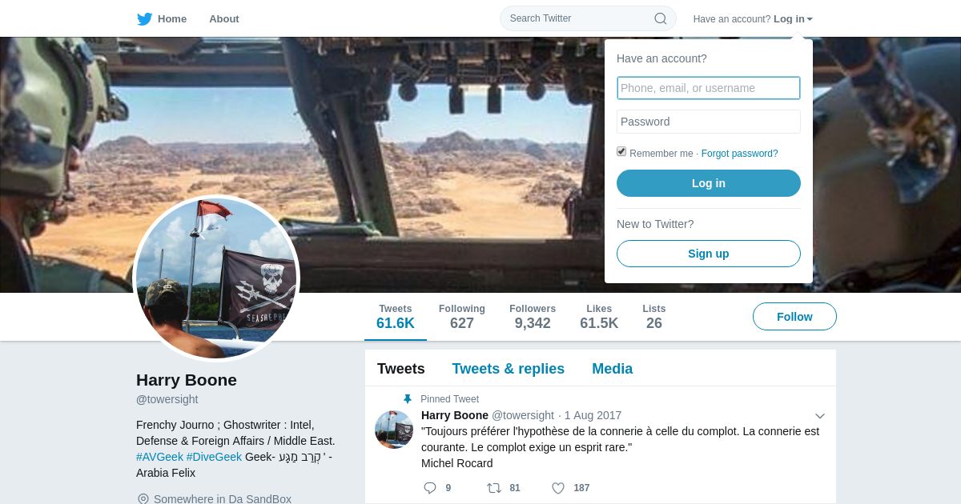Click the Sign up button
This screenshot has width=961, height=504.
coord(709,254)
